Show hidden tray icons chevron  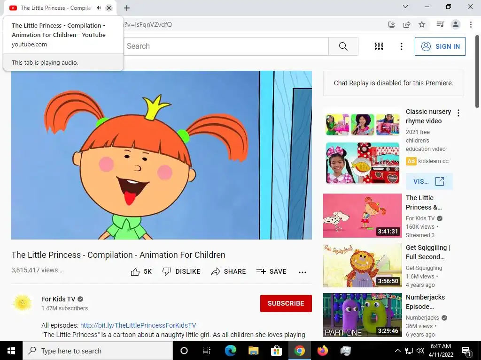point(397,351)
